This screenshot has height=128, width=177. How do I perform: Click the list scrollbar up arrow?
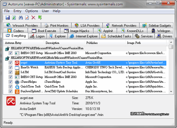171,42
